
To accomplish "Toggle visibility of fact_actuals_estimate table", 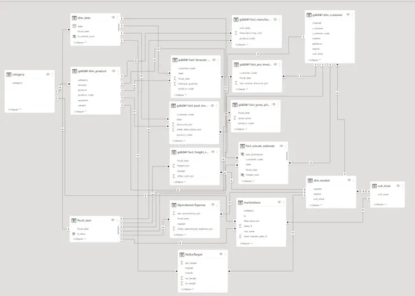I will point(282,146).
